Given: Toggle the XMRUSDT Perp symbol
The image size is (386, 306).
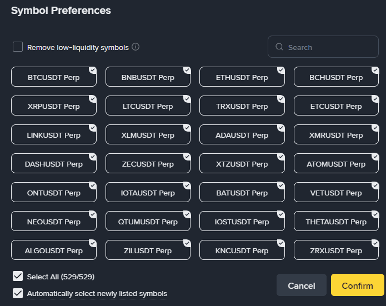Looking at the screenshot, I should 336,136.
